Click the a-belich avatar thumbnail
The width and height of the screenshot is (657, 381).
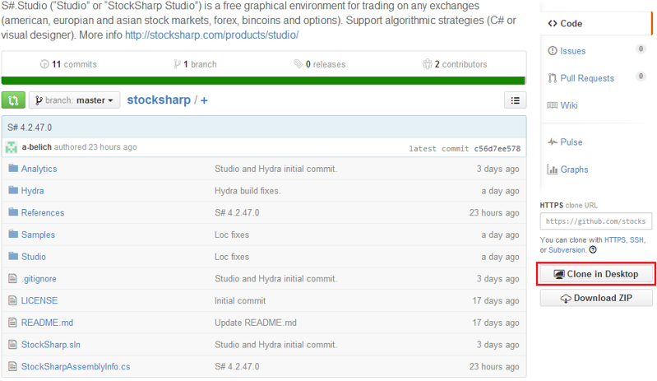[12, 147]
